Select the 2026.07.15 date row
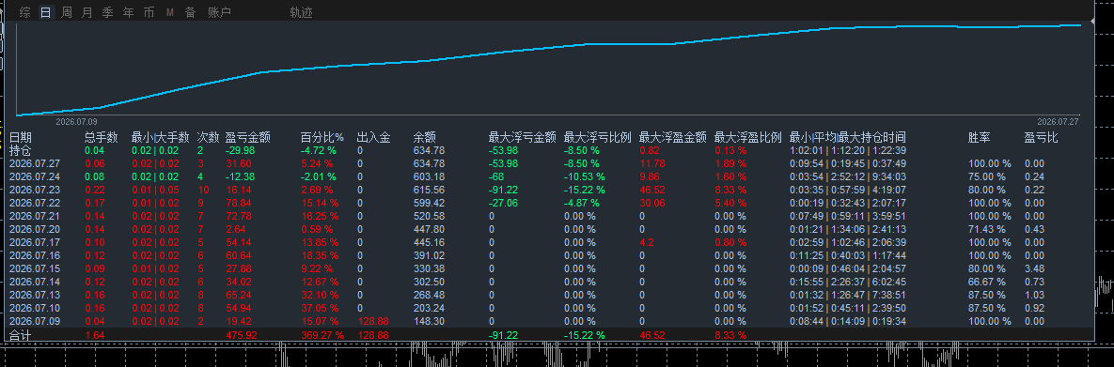The width and height of the screenshot is (1114, 367). (34, 268)
